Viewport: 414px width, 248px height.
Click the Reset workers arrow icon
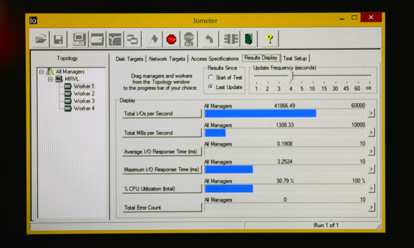209,39
